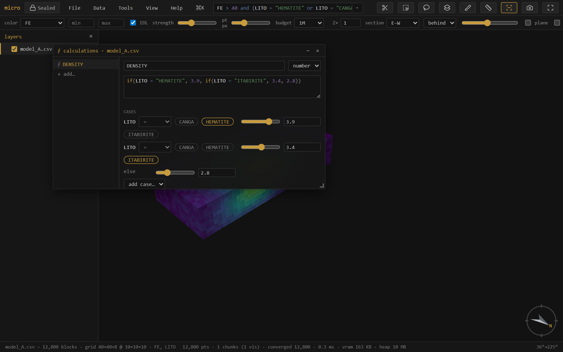The image size is (563, 352).
Task: Click the color min input field
Action: [81, 23]
